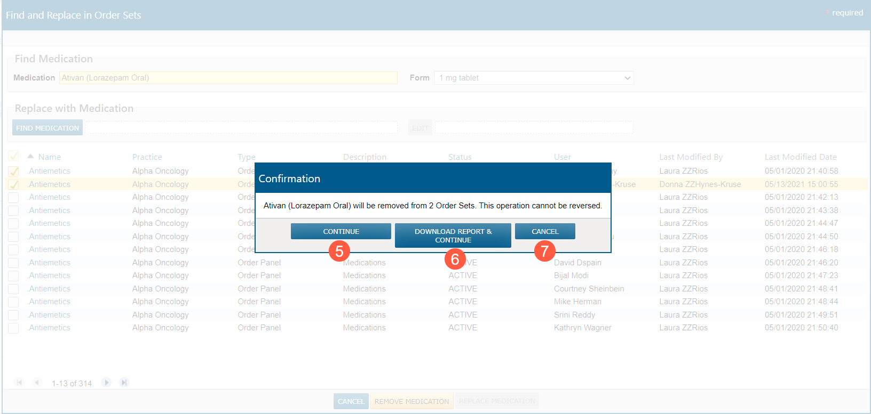Sort the table by Last Modified Date
The height and width of the screenshot is (414, 871).
pos(800,157)
